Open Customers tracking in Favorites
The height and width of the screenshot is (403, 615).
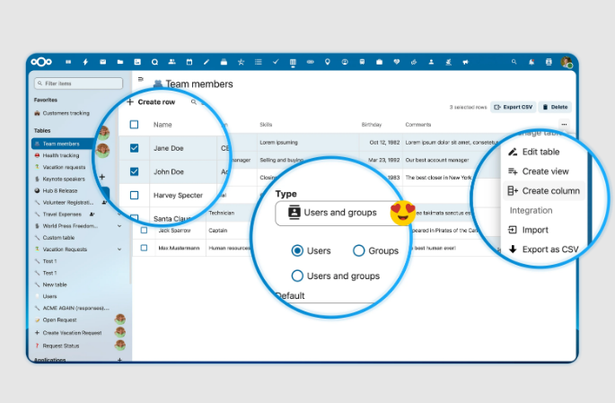point(66,113)
